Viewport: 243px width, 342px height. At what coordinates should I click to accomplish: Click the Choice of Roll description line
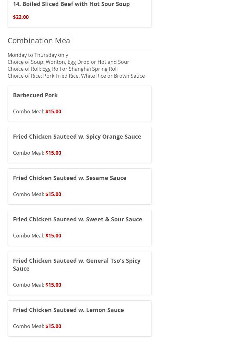(62, 69)
